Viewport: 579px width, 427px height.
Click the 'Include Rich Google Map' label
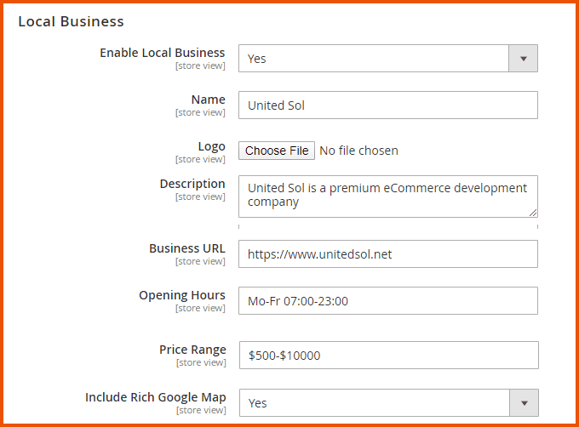coord(155,397)
